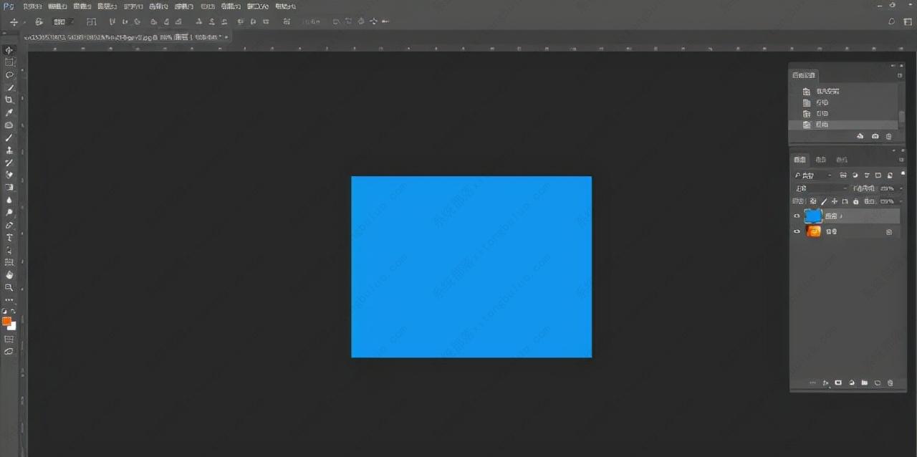The height and width of the screenshot is (457, 917).
Task: Click the delete layer trash icon
Action: (x=890, y=383)
